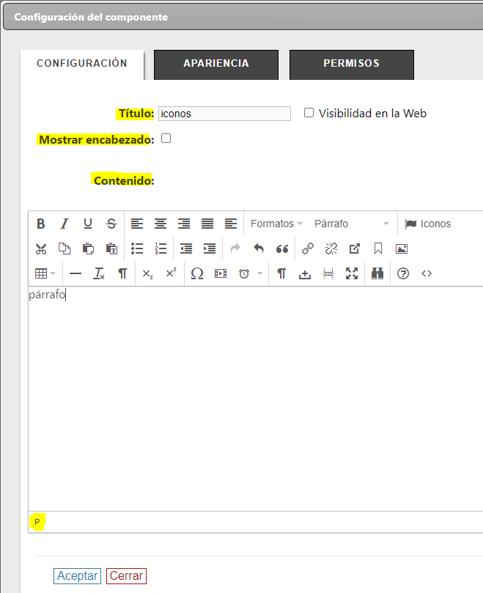The width and height of the screenshot is (483, 593).
Task: Undo the last action
Action: [x=259, y=248]
